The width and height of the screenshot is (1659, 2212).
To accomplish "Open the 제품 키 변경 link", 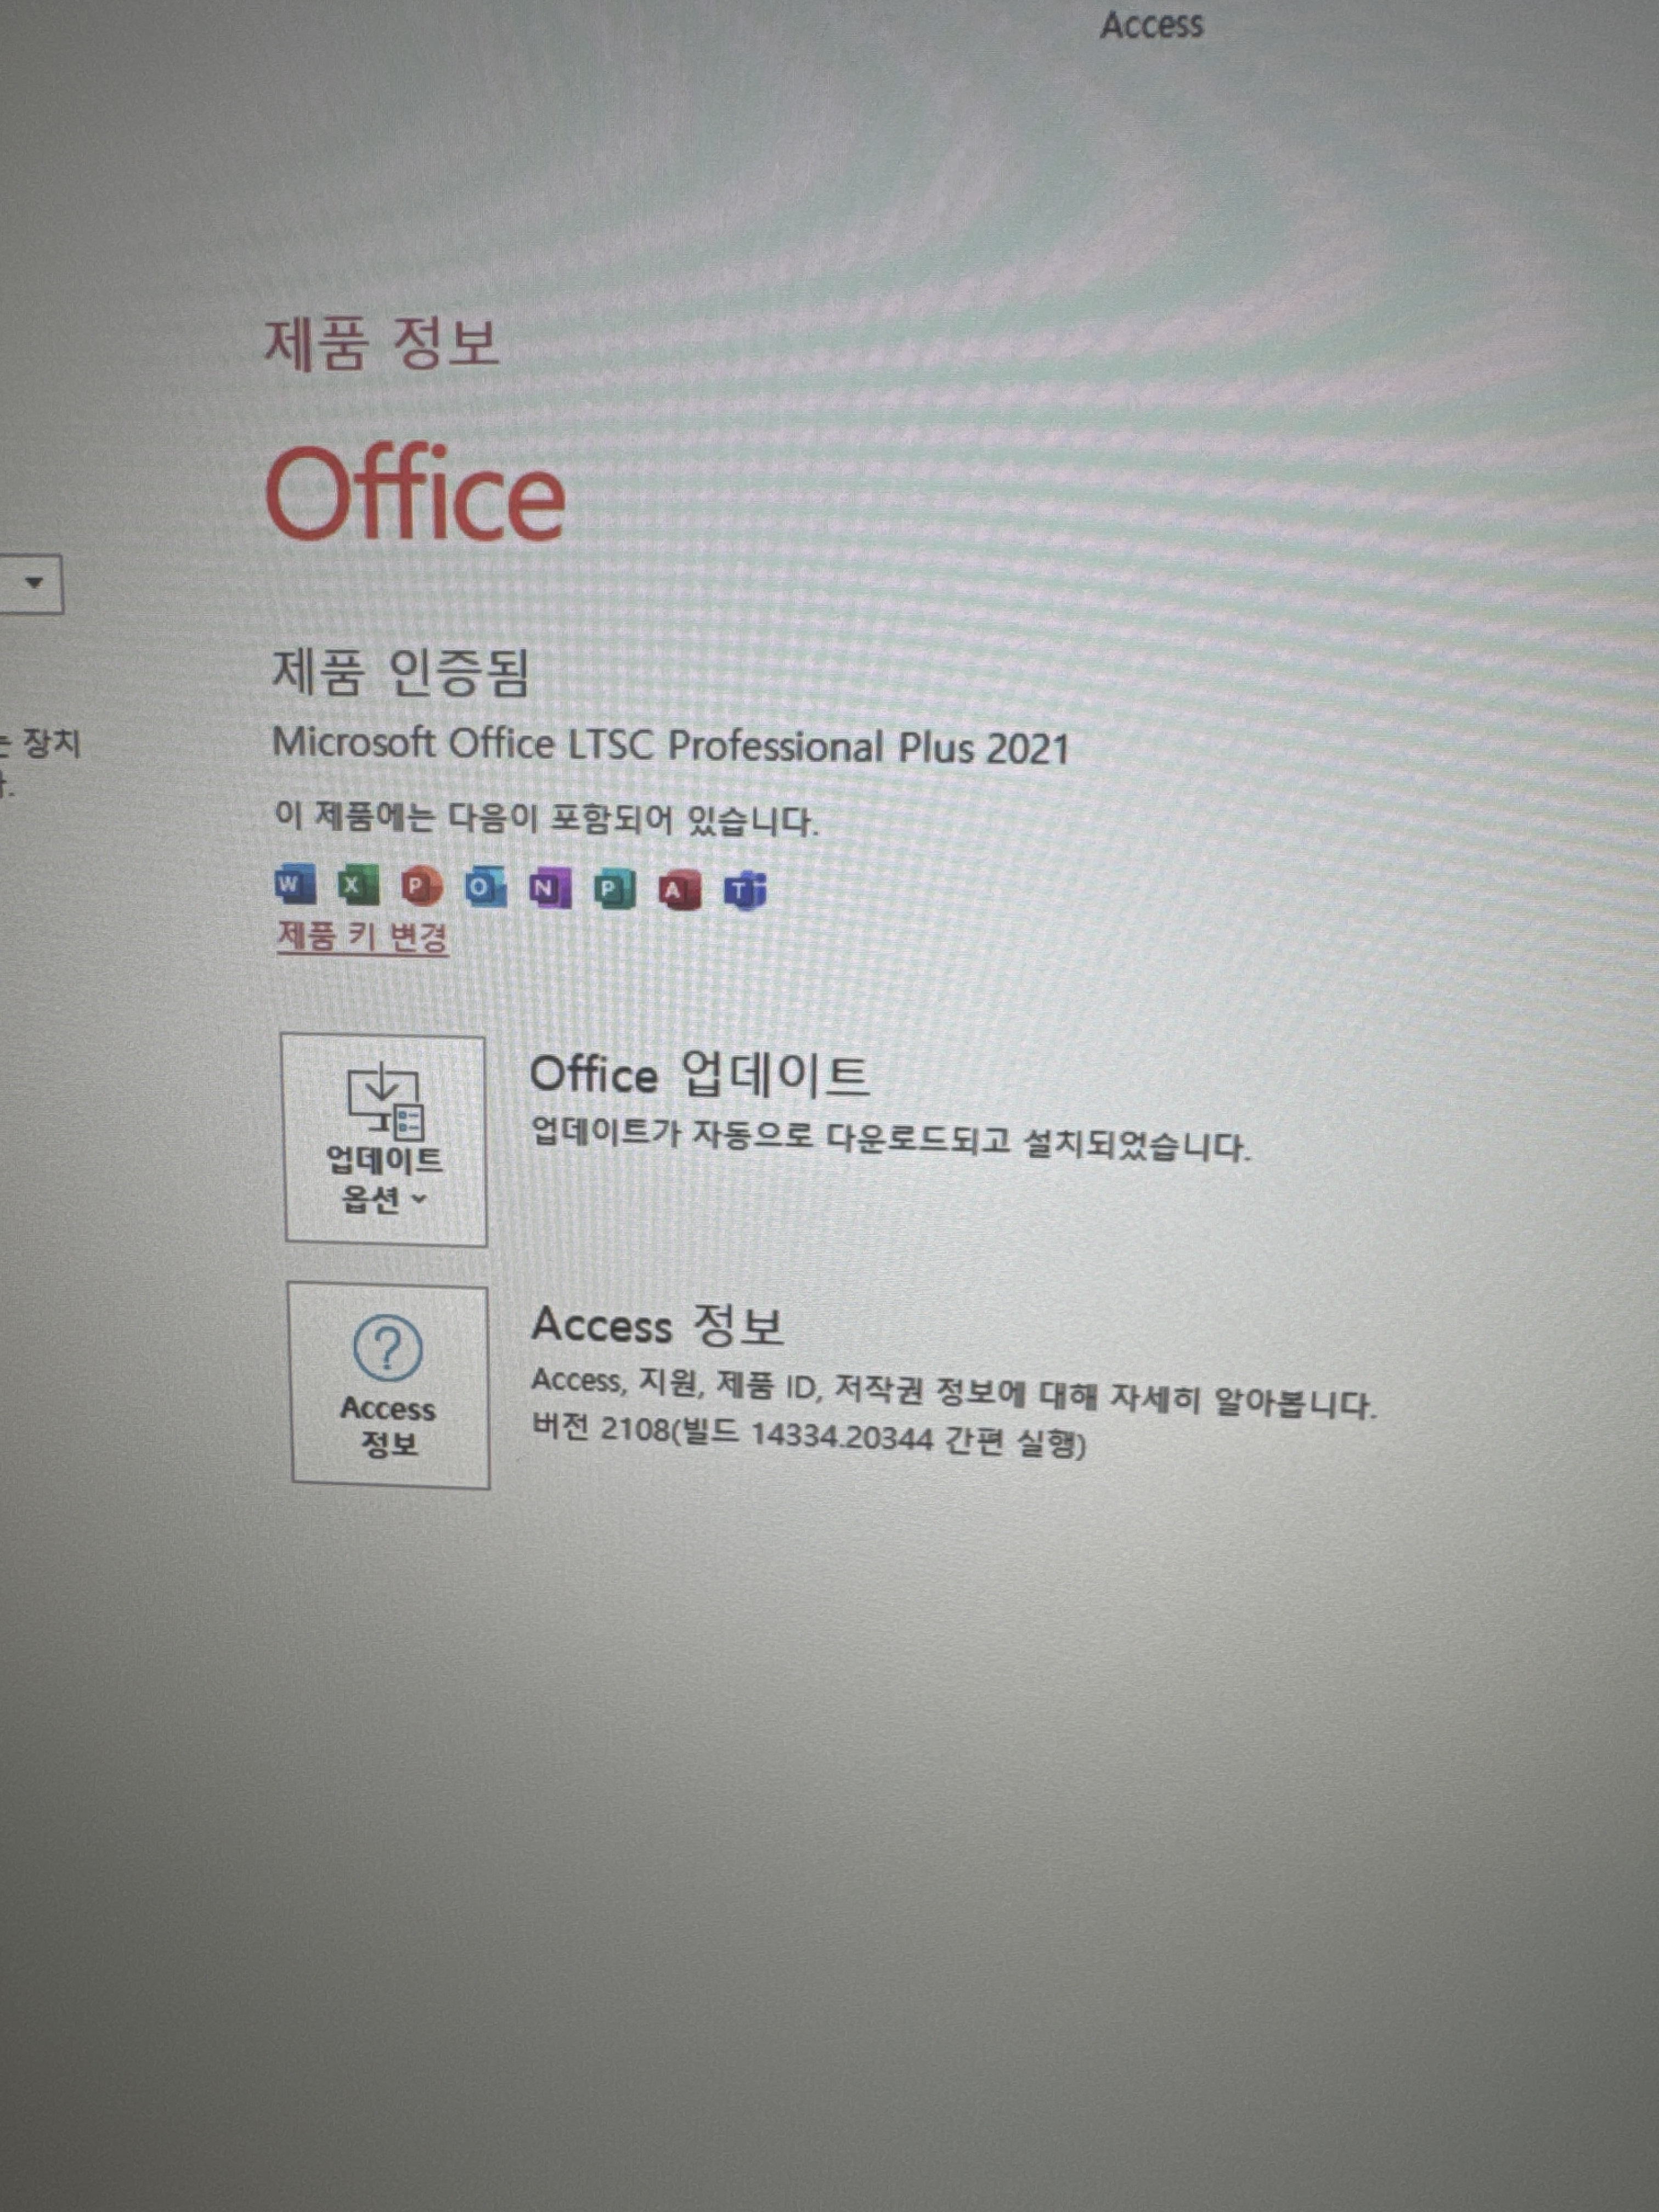I will click(x=362, y=937).
